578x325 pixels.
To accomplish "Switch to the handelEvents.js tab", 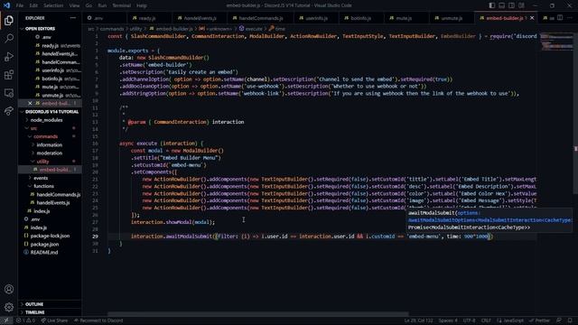I will point(200,18).
